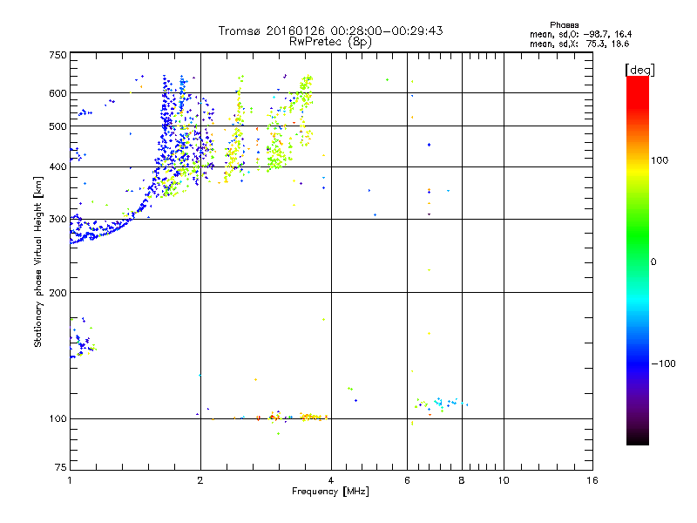Click the plot title "Tromsø 20160126 00:28:00-00:29:43"
This screenshot has height=523, width=697.
(x=330, y=31)
